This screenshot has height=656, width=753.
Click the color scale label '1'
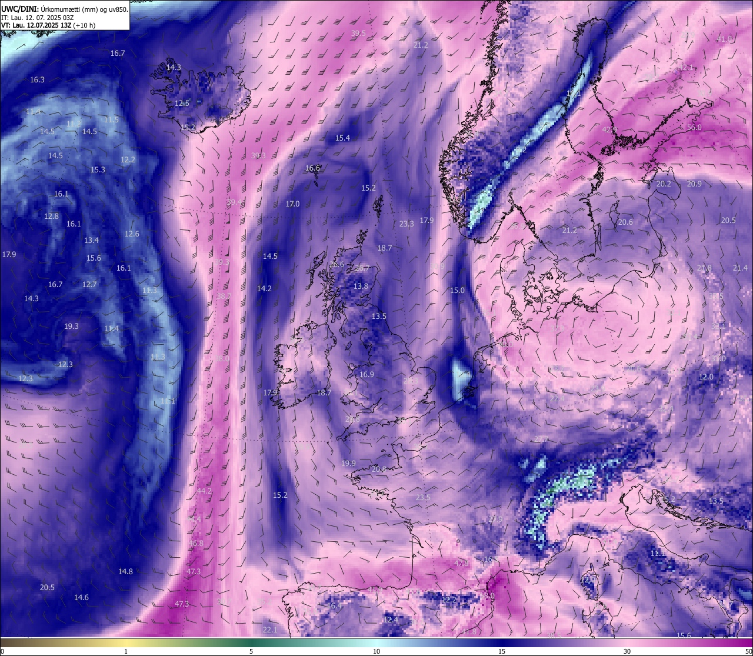pos(126,651)
